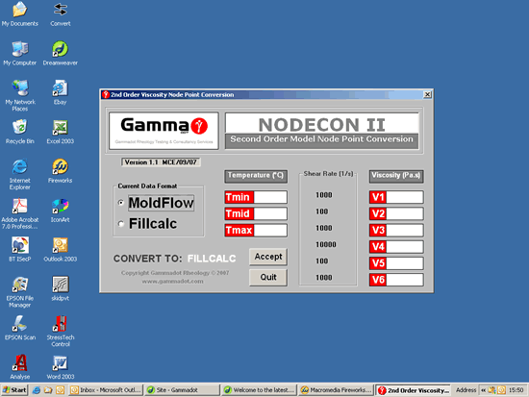529x397 pixels.
Task: Select the Fillcalc data format radio button
Action: (121, 224)
